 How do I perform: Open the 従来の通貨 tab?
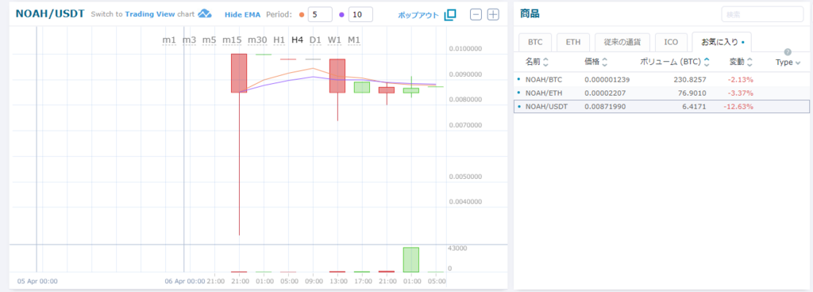[622, 43]
